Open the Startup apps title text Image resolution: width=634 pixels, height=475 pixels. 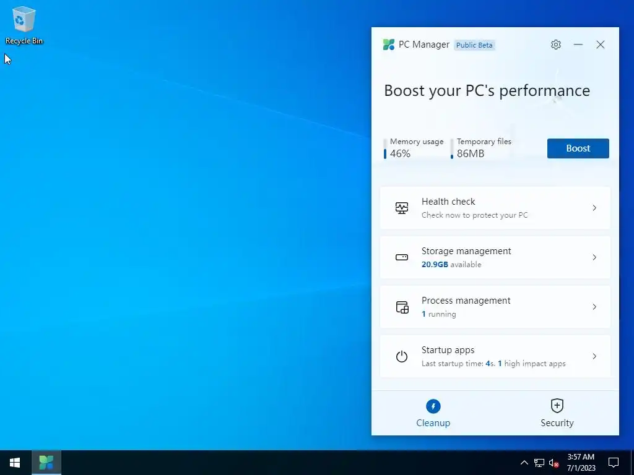coord(448,350)
